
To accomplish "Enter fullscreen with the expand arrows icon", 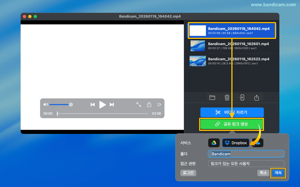I will (x=139, y=105).
